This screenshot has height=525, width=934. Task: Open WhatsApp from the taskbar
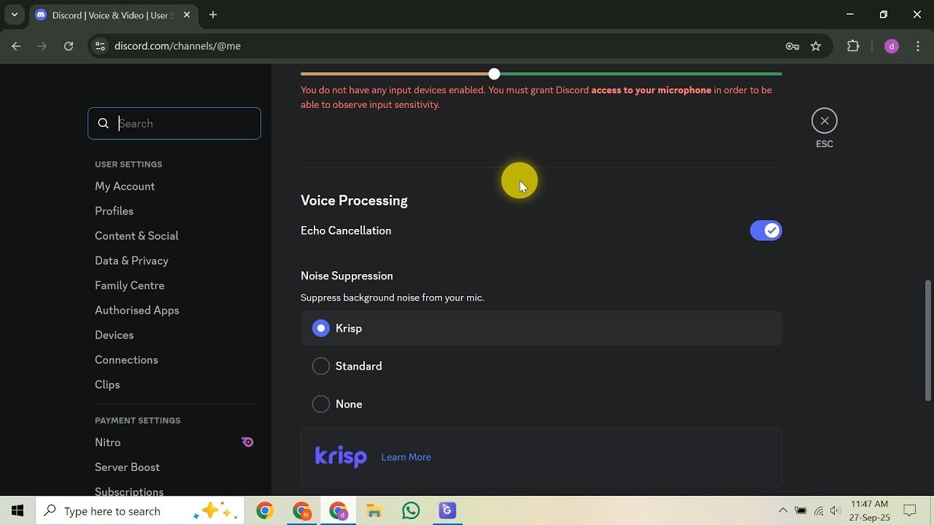[411, 511]
